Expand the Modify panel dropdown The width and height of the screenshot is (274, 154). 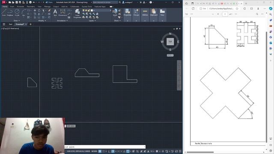[x=42, y=21]
